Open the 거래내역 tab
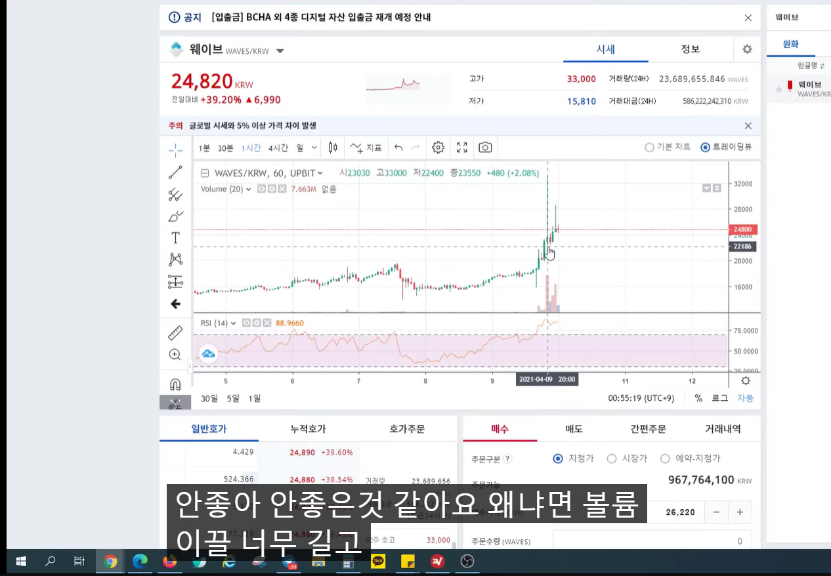This screenshot has width=831, height=576. [x=723, y=429]
